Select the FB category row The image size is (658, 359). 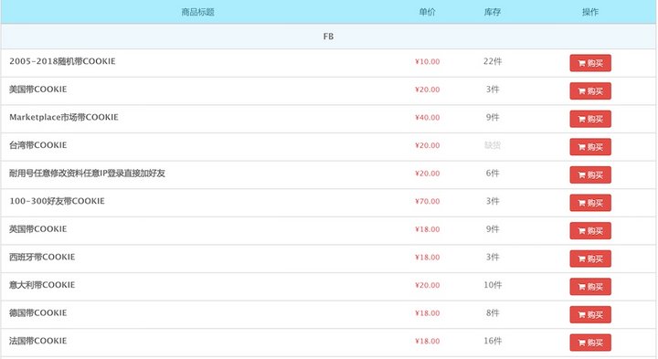click(329, 37)
